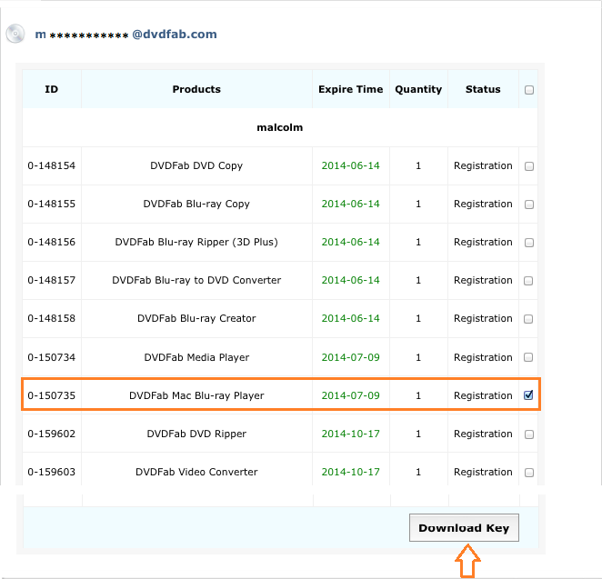Click the disc icon beside the email address
The width and height of the screenshot is (602, 579).
point(15,34)
